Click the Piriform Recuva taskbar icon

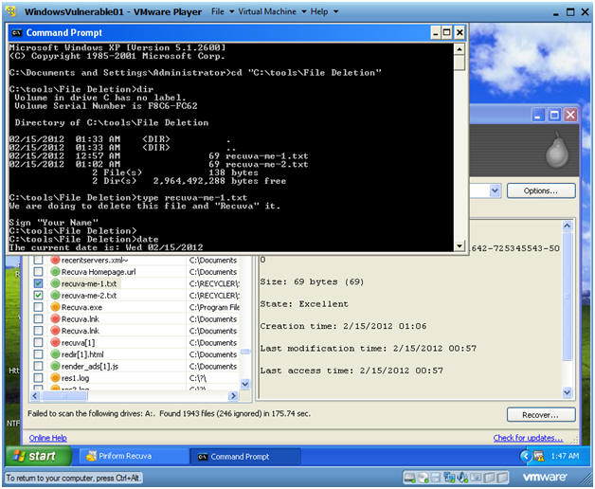tap(91, 456)
